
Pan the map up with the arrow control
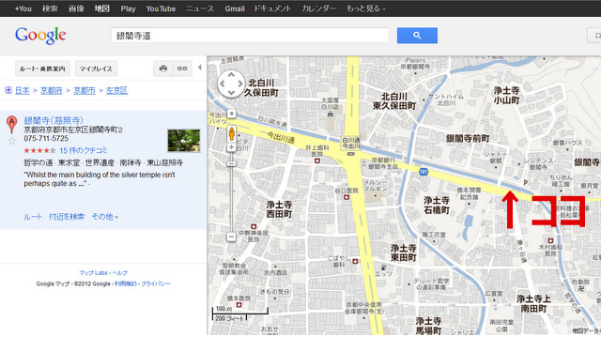(231, 74)
